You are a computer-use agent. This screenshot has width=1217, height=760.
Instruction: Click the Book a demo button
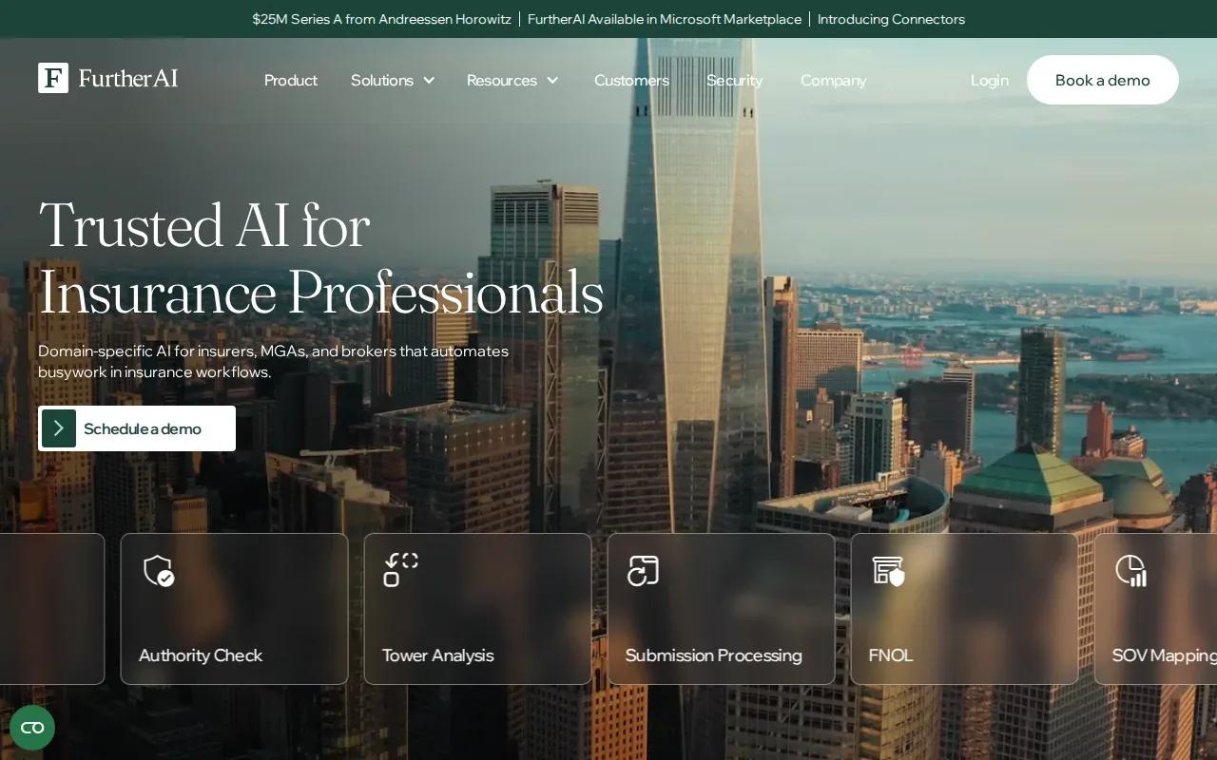tap(1103, 80)
